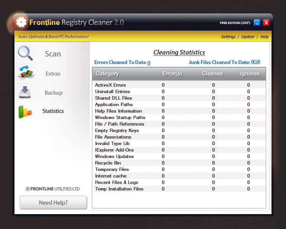
Task: Click Junk Files Cleaned 0GB value
Action: pos(255,62)
